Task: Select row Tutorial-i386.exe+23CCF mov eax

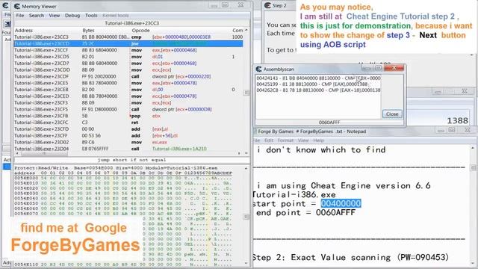Action: [x=128, y=50]
